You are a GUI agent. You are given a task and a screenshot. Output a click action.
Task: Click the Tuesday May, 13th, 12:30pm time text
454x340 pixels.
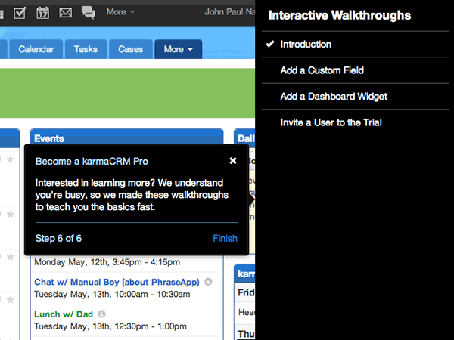tap(110, 326)
